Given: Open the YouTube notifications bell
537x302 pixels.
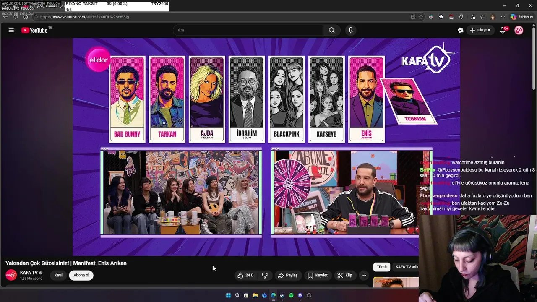Looking at the screenshot, I should (x=503, y=30).
